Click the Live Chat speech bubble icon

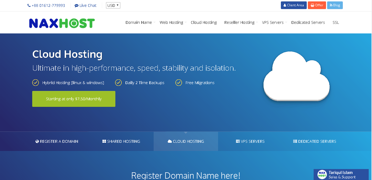tap(77, 5)
